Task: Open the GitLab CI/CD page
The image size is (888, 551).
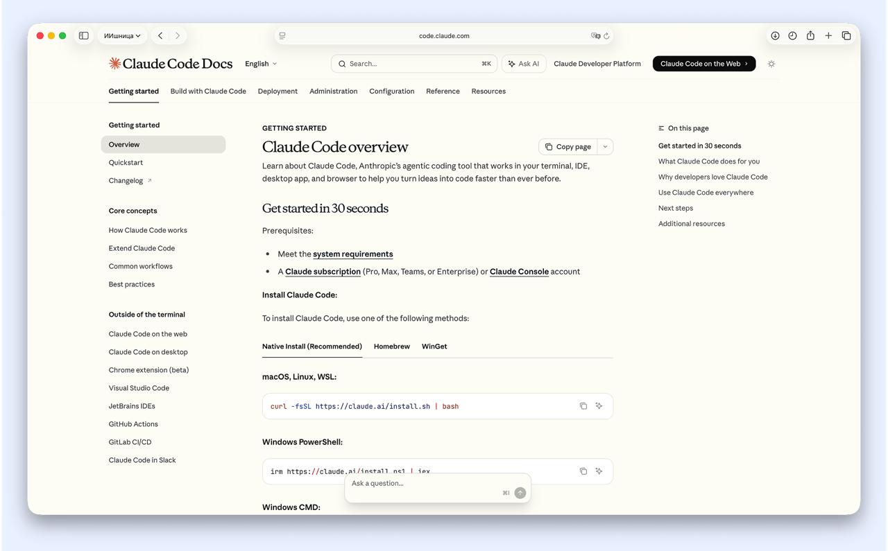Action: click(130, 442)
